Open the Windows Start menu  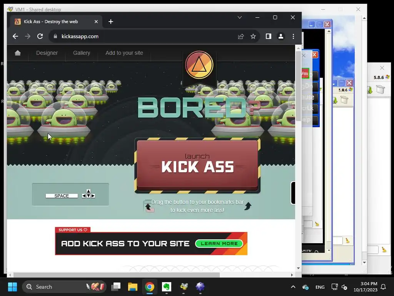pyautogui.click(x=12, y=287)
